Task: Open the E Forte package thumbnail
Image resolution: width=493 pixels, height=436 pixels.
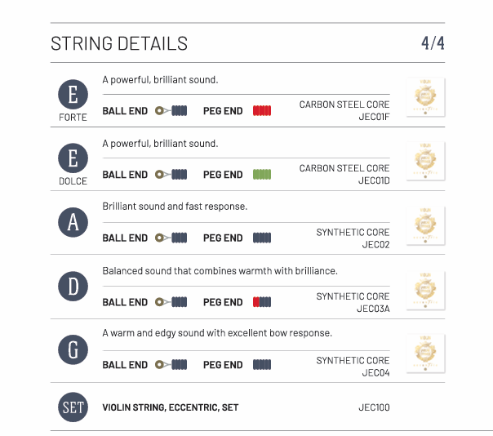Action: (x=425, y=97)
